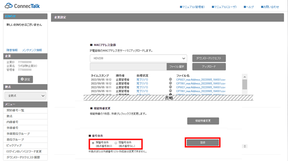Click 新しいお知らせはございません notice text

click(24, 25)
